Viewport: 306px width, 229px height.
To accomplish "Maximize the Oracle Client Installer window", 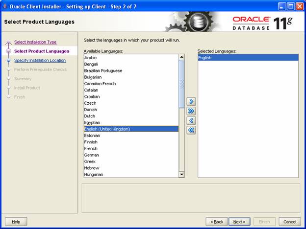I will 291,7.
